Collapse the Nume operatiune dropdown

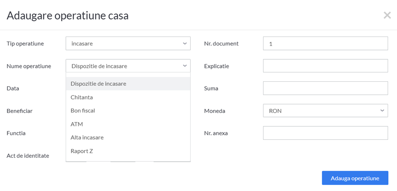click(128, 66)
